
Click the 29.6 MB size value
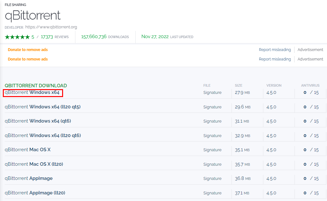(242, 107)
